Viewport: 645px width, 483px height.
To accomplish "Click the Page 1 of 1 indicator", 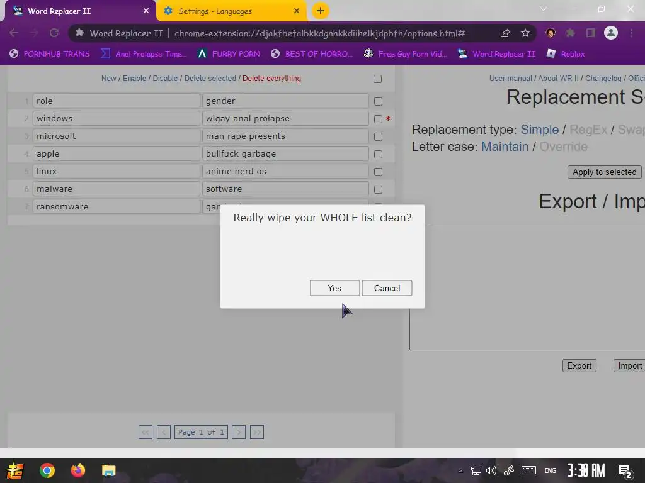I will click(201, 432).
